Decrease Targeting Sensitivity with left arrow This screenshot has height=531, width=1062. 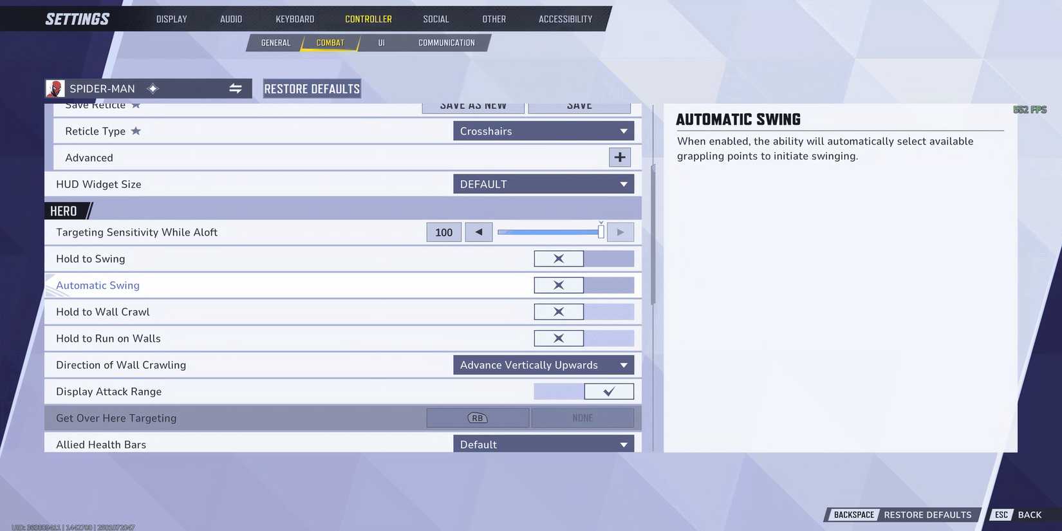(479, 232)
